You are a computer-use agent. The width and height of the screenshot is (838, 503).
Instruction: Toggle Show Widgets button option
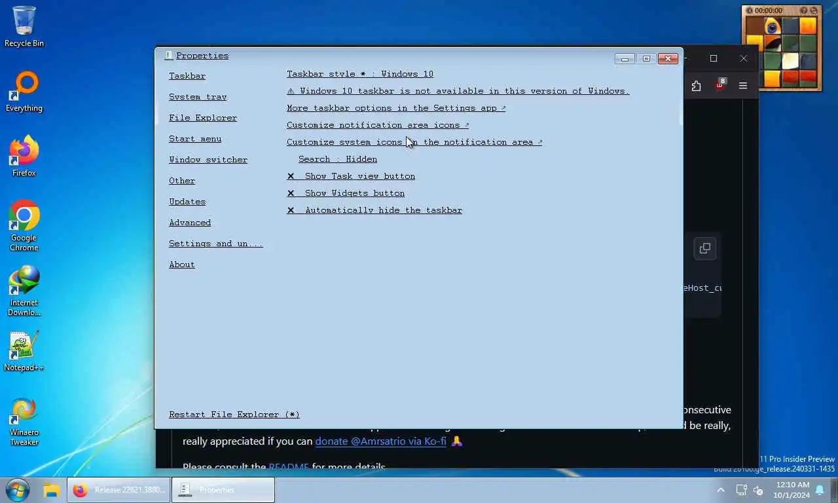[346, 193]
